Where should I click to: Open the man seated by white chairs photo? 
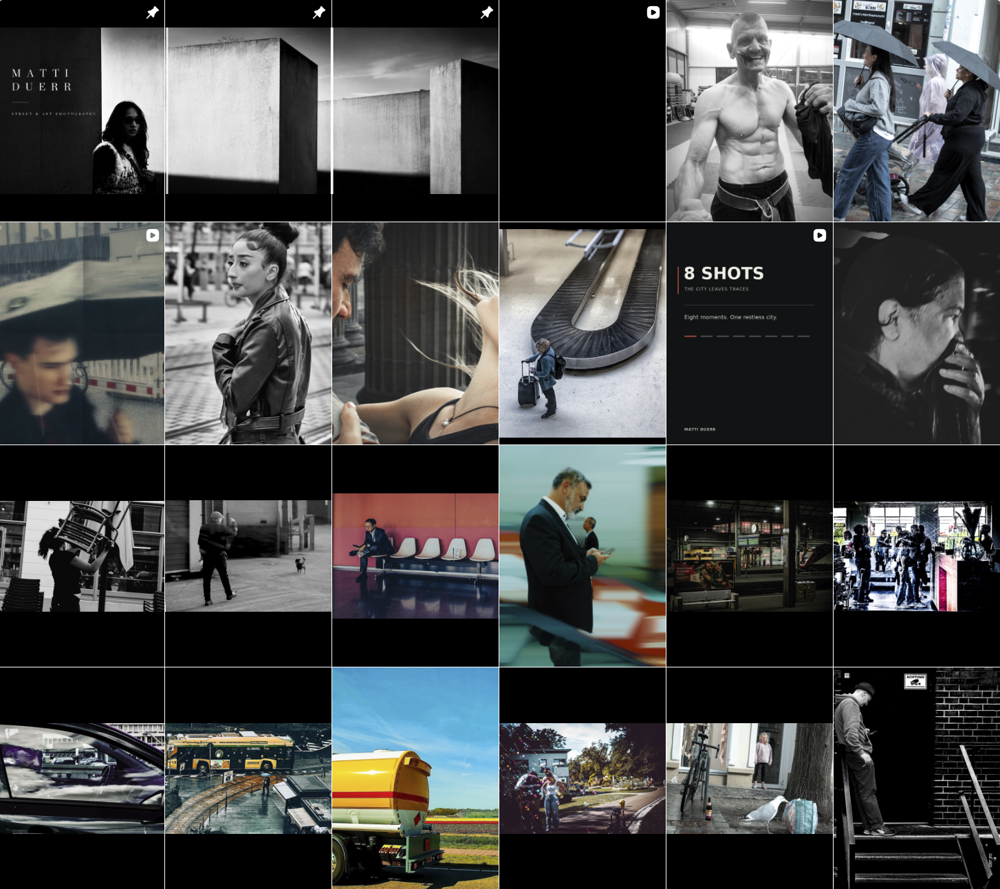[415, 556]
